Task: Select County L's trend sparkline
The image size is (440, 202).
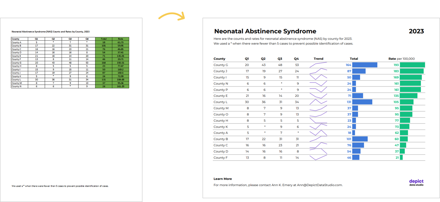Action: pyautogui.click(x=319, y=102)
